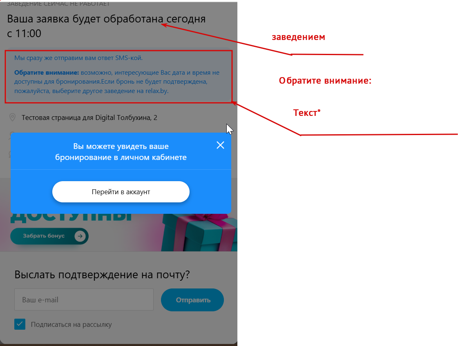Screen dimensions: 458x346
Task: Click the Отправить button
Action: point(192,300)
